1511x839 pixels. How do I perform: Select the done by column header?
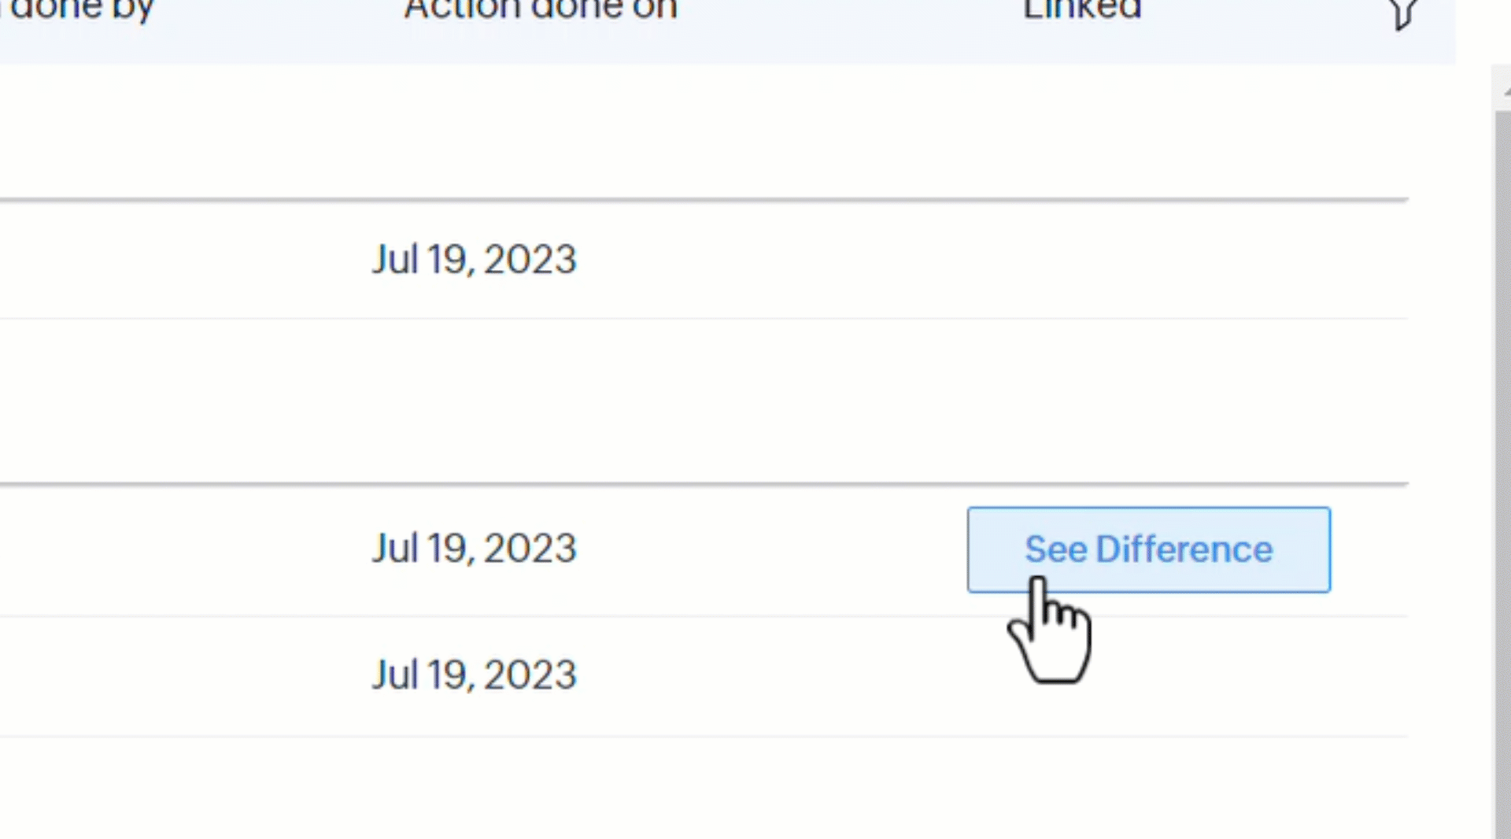pyautogui.click(x=82, y=9)
